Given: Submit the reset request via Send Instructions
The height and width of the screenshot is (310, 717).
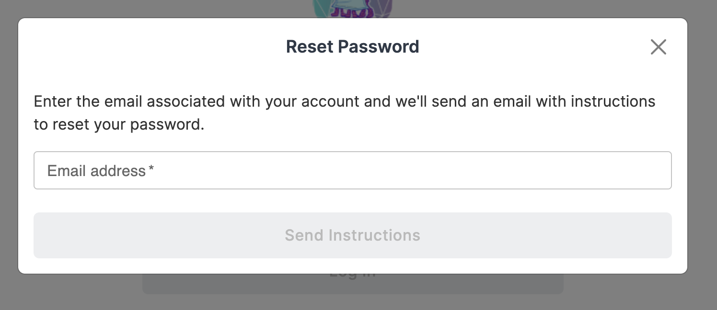Looking at the screenshot, I should click(352, 235).
